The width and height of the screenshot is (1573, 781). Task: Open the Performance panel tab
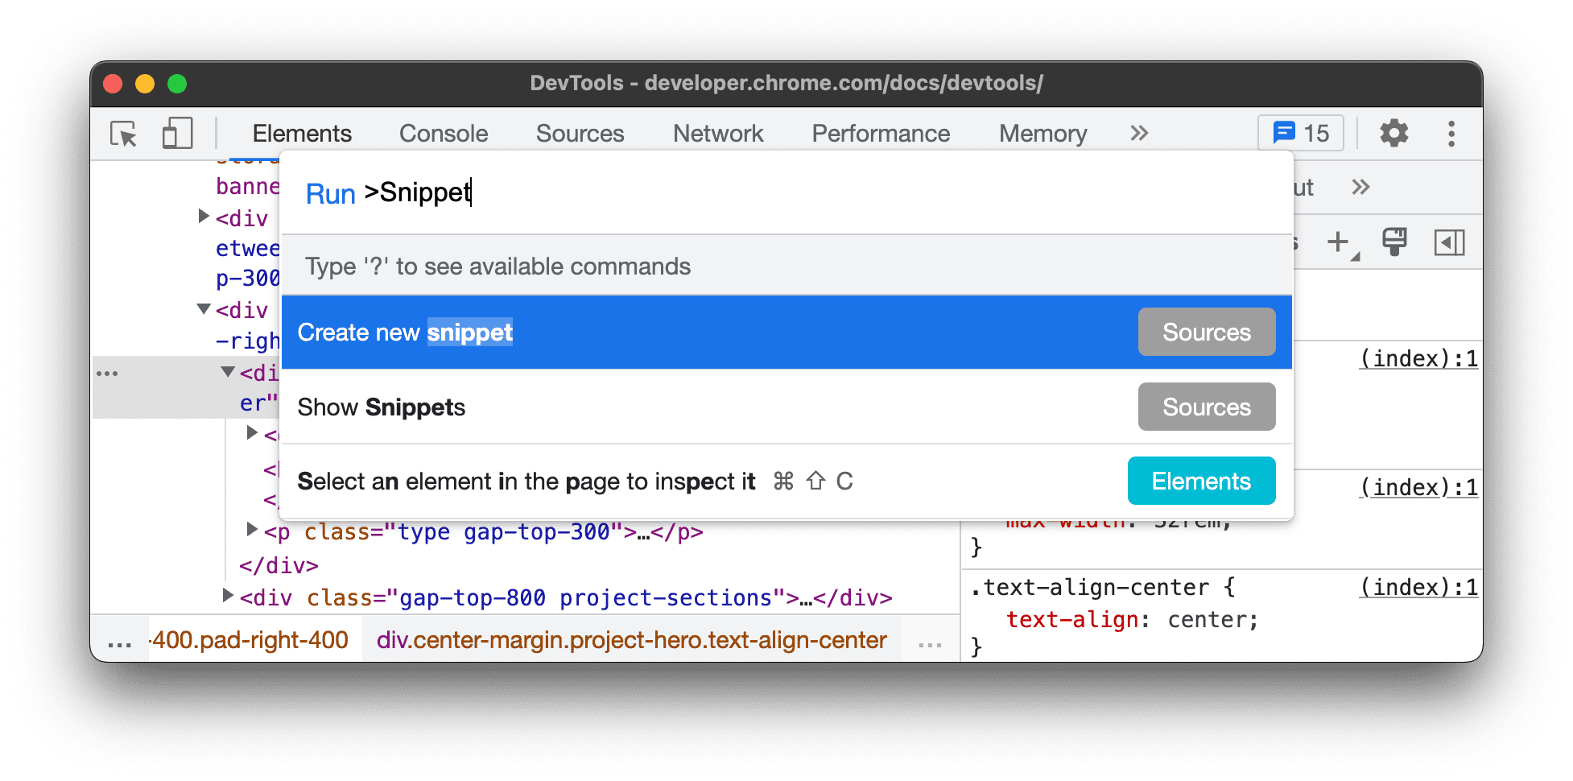(x=881, y=134)
